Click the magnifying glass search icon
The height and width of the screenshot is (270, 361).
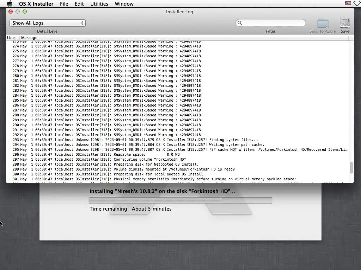pos(240,23)
